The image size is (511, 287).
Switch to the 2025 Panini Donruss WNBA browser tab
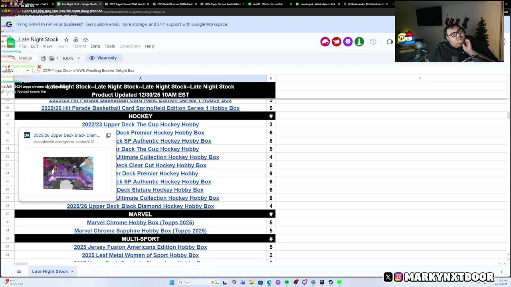coord(174,4)
